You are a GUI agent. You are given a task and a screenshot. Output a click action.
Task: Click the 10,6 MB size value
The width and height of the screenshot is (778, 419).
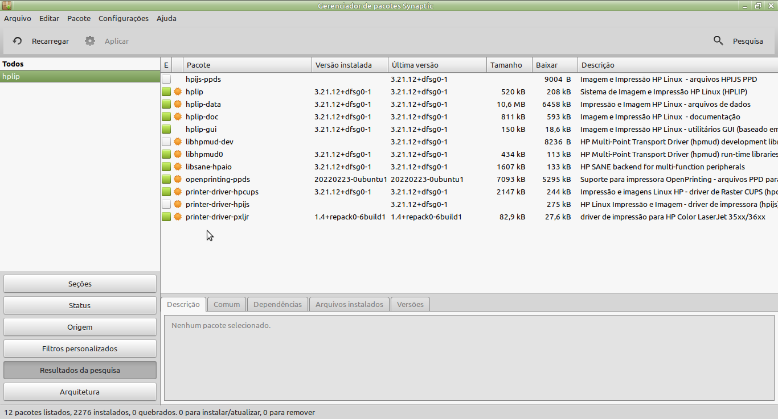click(x=511, y=104)
